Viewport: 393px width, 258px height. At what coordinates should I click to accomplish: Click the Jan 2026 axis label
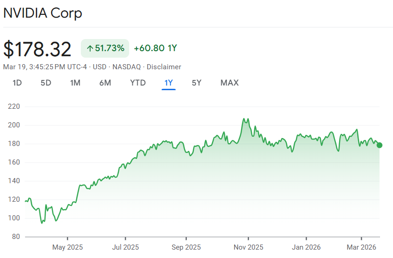(x=306, y=247)
